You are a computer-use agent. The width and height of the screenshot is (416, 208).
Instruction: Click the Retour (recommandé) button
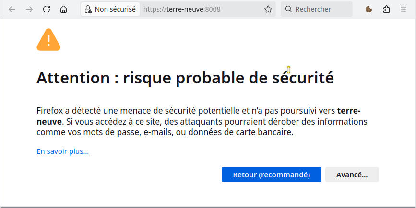pyautogui.click(x=272, y=174)
